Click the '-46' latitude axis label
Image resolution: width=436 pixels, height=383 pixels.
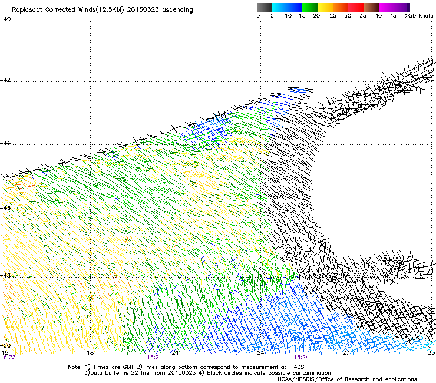click(5, 208)
